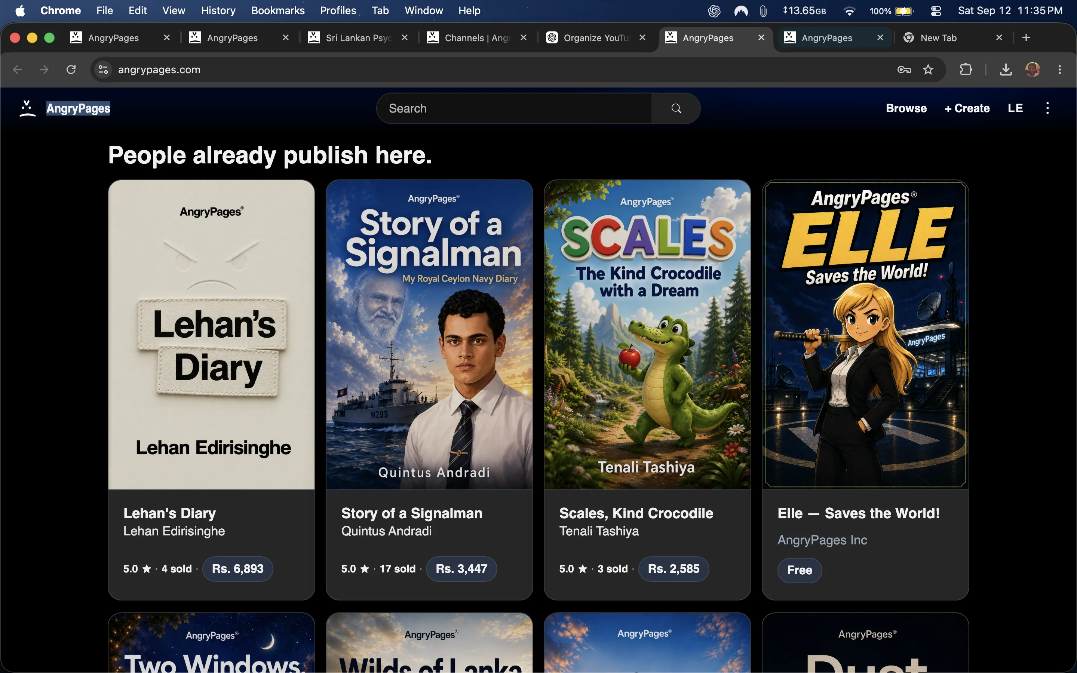Open the Wilds of Lanka book cover
This screenshot has width=1077, height=673.
(x=429, y=643)
